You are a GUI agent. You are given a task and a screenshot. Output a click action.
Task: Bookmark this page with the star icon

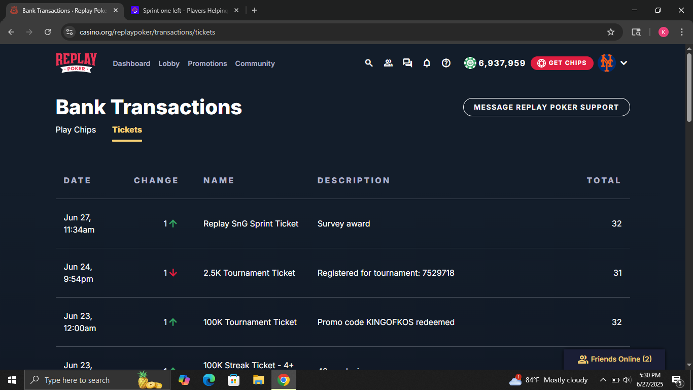(x=611, y=32)
